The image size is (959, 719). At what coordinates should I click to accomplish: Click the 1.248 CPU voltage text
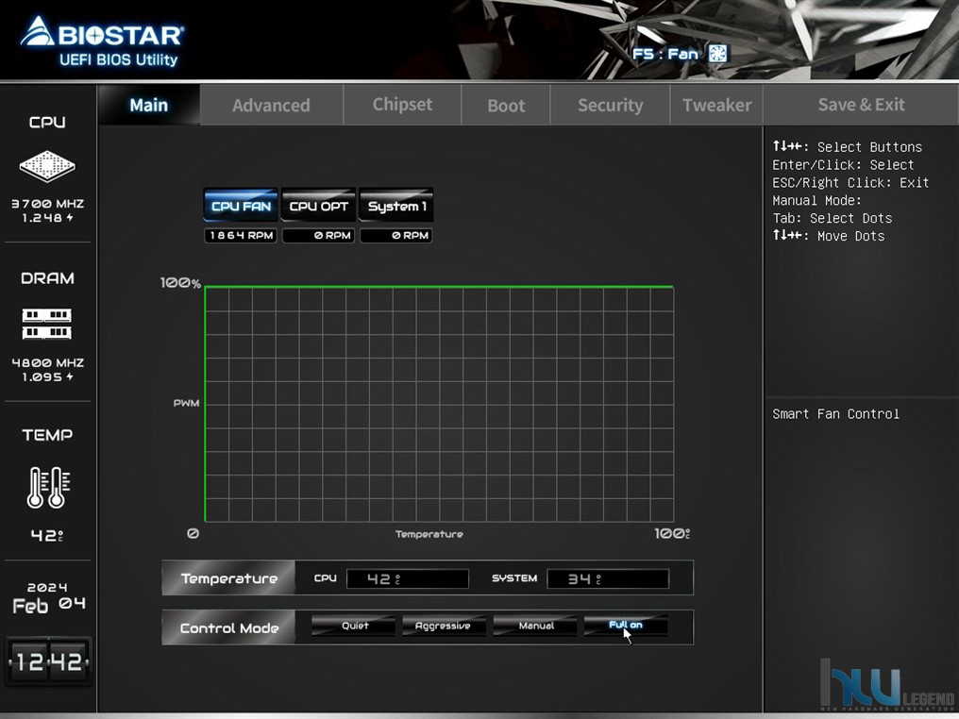[48, 218]
